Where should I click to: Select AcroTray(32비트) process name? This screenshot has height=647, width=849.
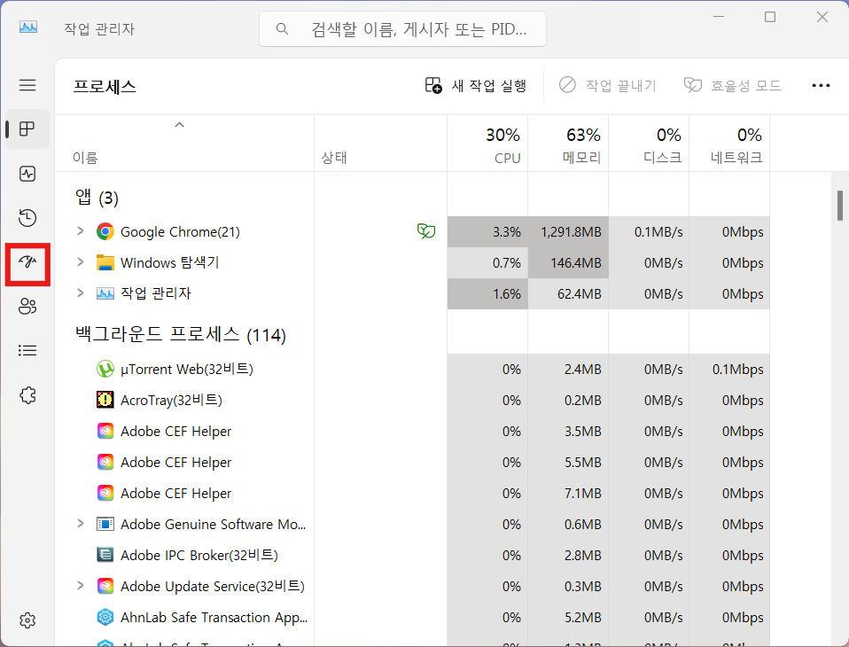[171, 400]
